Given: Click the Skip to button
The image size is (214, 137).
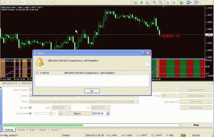Looking at the screenshot, I should tap(77, 113).
